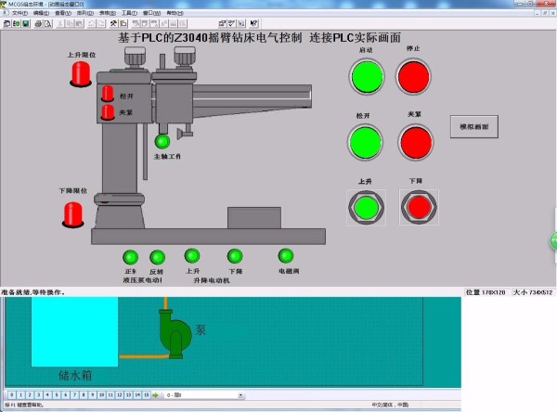Click the Undo toolbar icon
Image resolution: width=557 pixels, height=412 pixels.
tap(92, 23)
